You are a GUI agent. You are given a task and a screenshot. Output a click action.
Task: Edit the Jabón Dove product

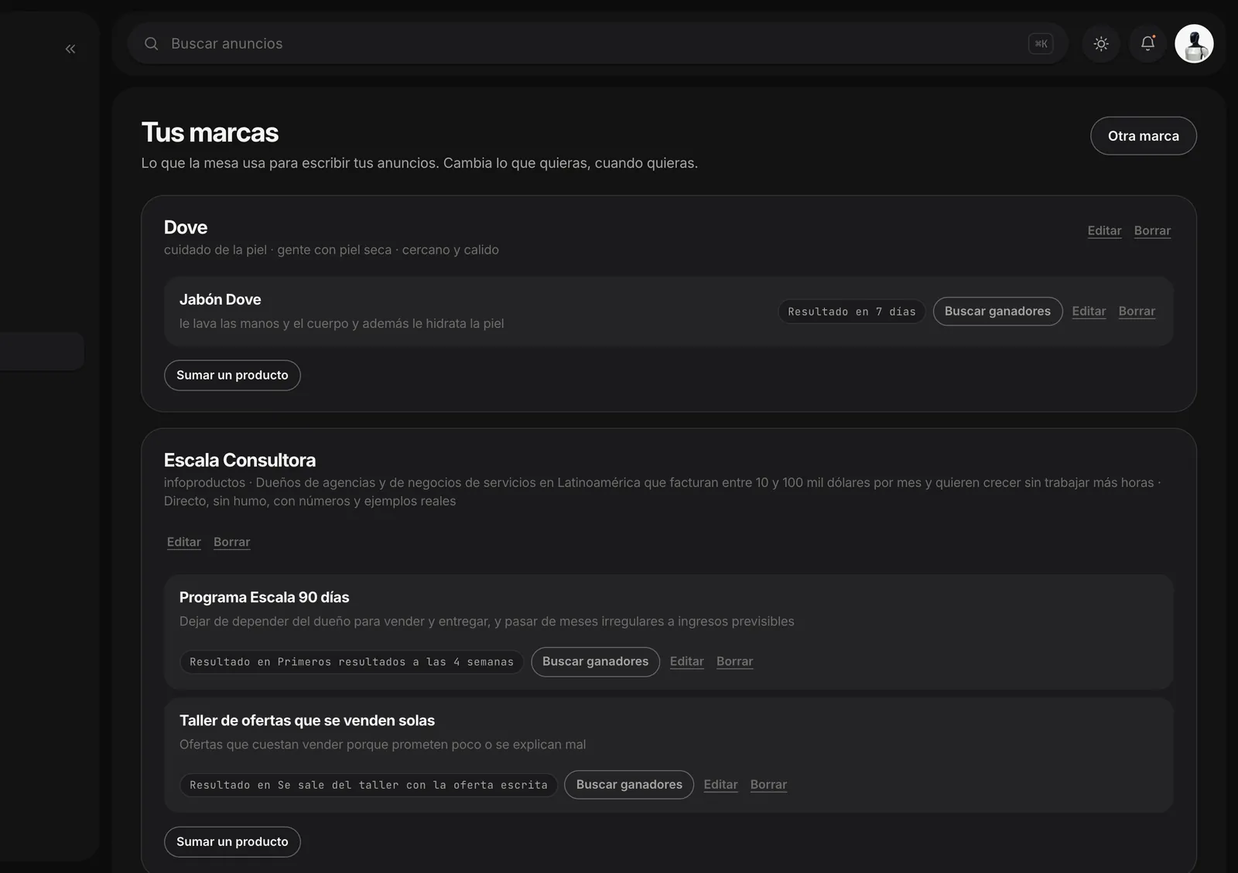click(x=1089, y=312)
